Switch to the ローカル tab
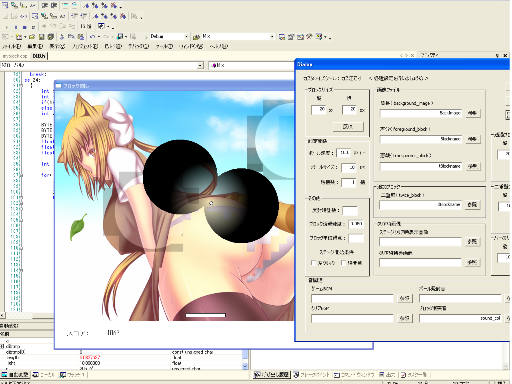The height and width of the screenshot is (384, 512). pyautogui.click(x=44, y=375)
